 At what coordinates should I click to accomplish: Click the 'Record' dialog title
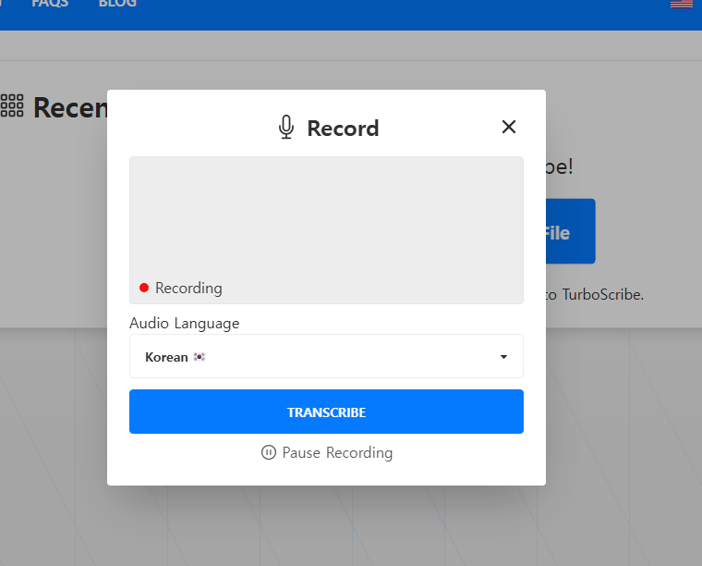(x=343, y=129)
